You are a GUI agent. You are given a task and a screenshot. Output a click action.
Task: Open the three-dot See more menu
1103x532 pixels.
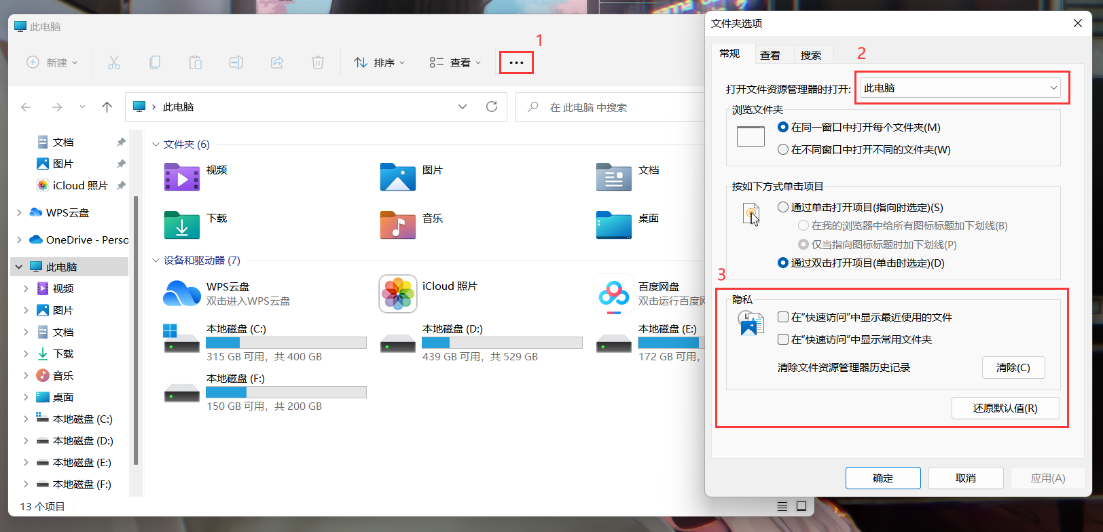(516, 62)
